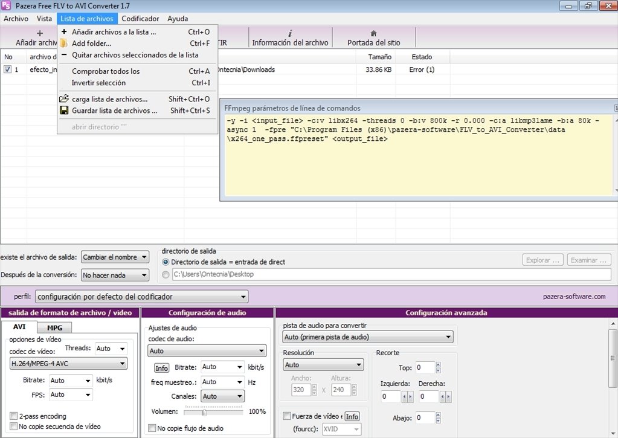The width and height of the screenshot is (618, 438).
Task: Open FPS dropdown
Action: tap(71, 395)
